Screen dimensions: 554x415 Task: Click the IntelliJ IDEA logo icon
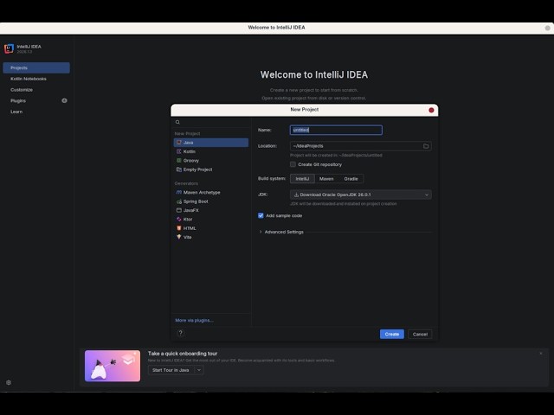pos(9,48)
